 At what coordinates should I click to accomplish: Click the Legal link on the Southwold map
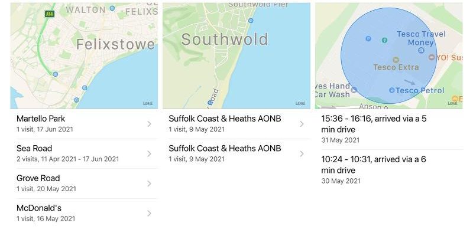pos(300,103)
